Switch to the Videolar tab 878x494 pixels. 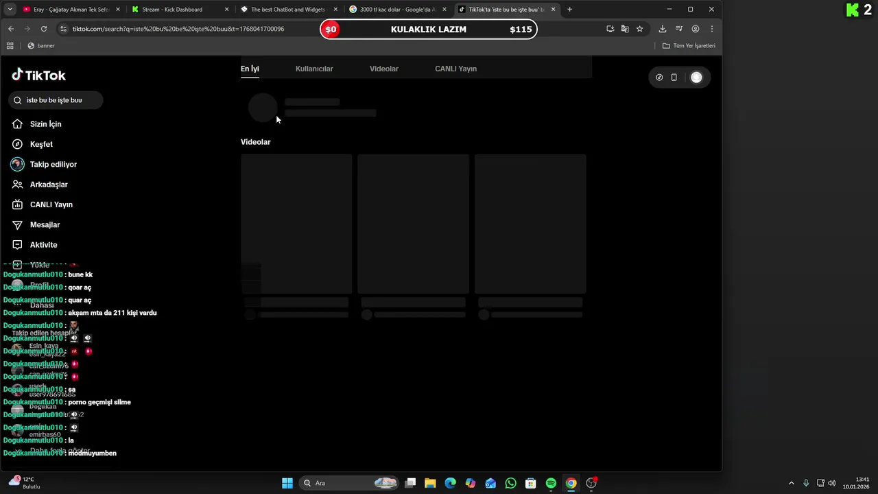tap(384, 69)
